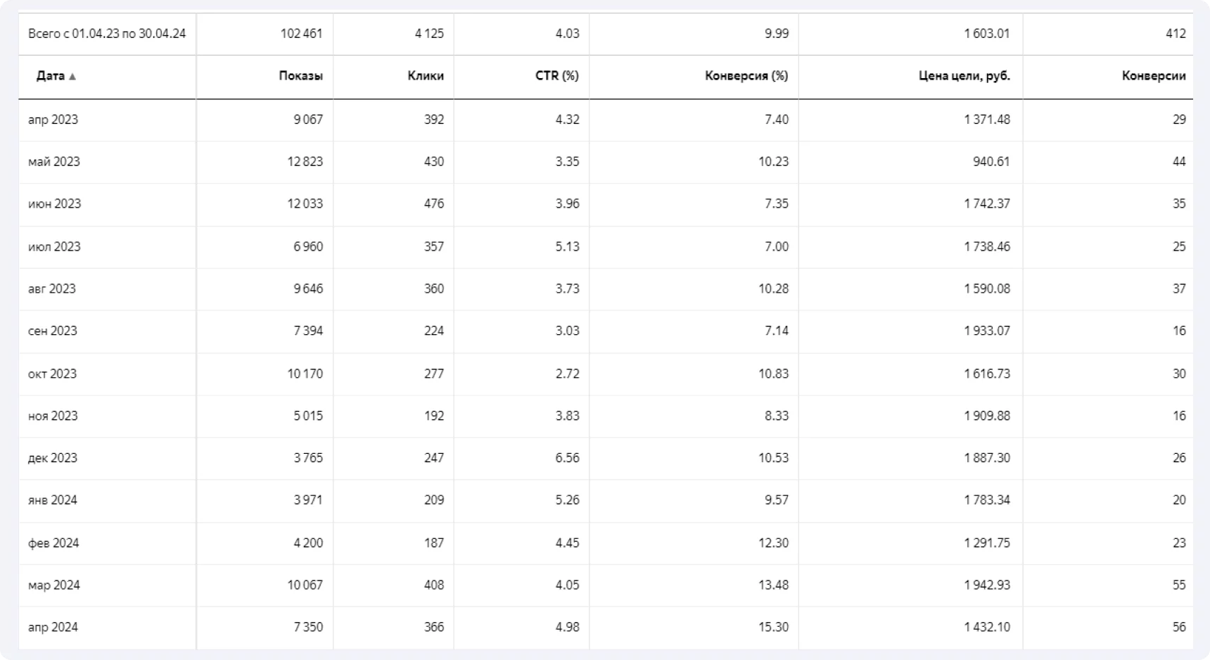The height and width of the screenshot is (660, 1210).
Task: Select the апр 2023 row date
Action: [x=53, y=120]
